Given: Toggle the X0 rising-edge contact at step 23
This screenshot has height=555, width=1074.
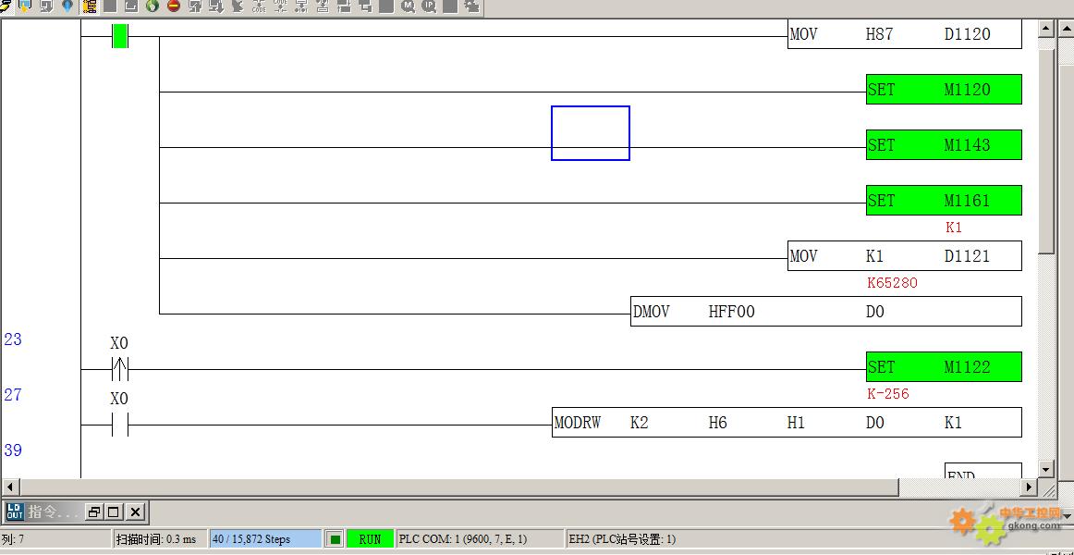Looking at the screenshot, I should [119, 369].
